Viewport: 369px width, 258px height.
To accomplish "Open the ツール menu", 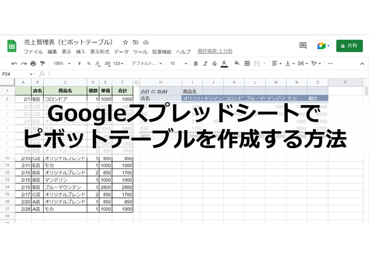I will [x=140, y=52].
